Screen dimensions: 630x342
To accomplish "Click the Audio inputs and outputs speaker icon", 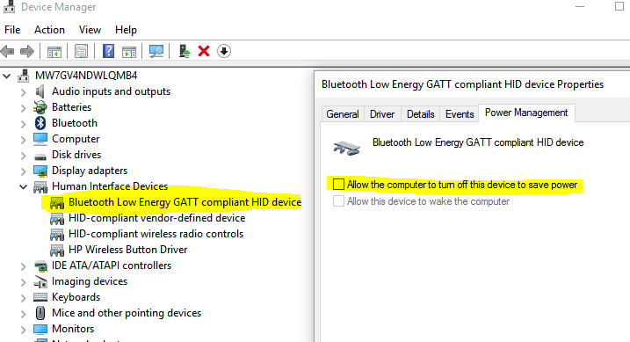I will click(x=40, y=91).
